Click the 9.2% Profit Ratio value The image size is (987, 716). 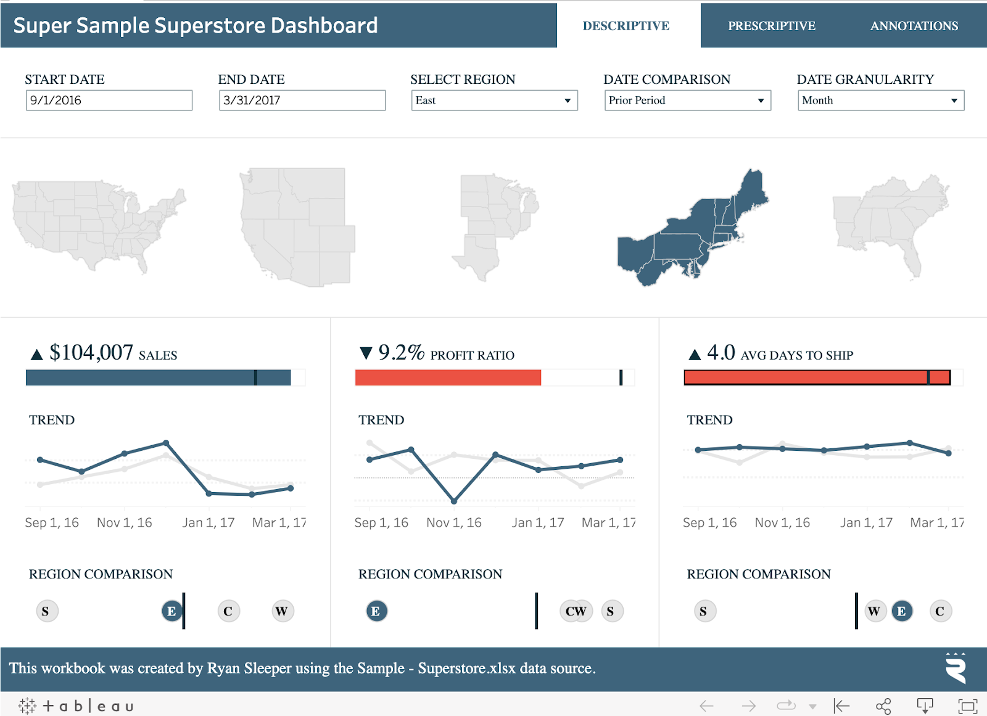click(x=401, y=352)
